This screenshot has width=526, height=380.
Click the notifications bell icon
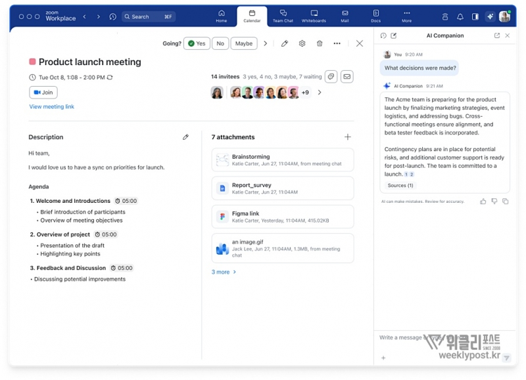pyautogui.click(x=460, y=16)
